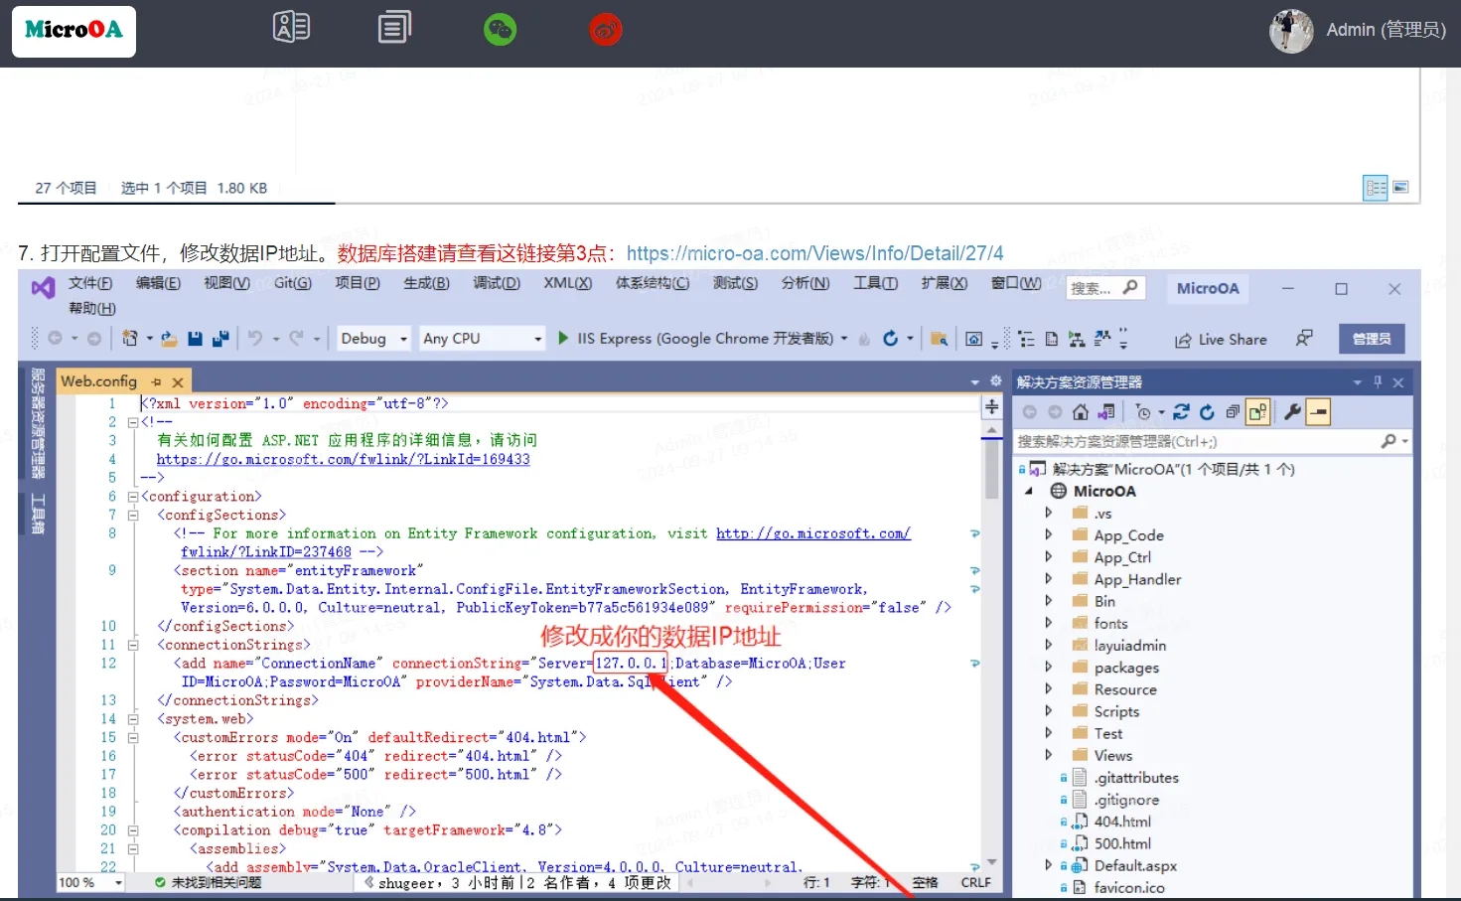1461x901 pixels.
Task: Click the Visual Studio logo icon
Action: tap(43, 288)
